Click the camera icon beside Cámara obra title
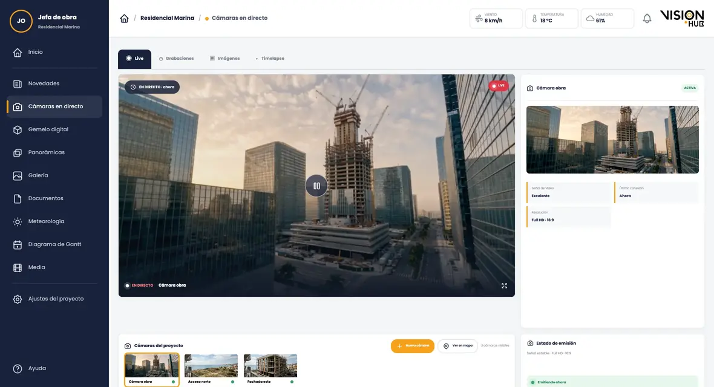This screenshot has width=714, height=387. click(x=530, y=88)
